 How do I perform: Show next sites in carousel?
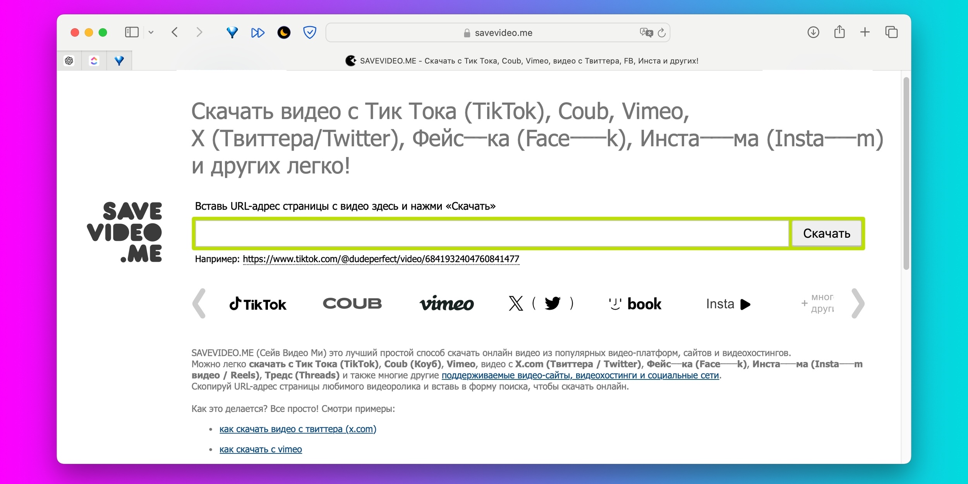[x=858, y=304]
